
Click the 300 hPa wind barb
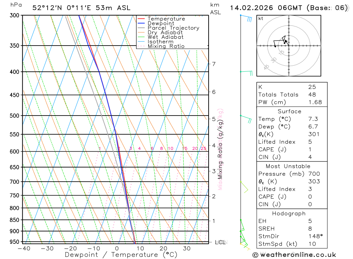(x=246, y=18)
